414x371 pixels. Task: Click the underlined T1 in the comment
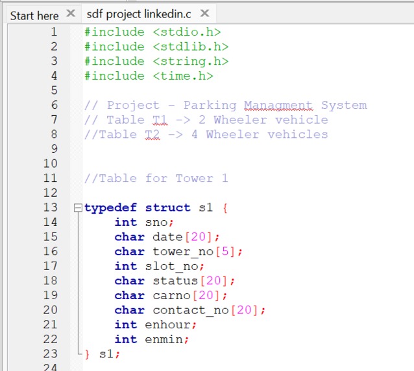(x=160, y=120)
